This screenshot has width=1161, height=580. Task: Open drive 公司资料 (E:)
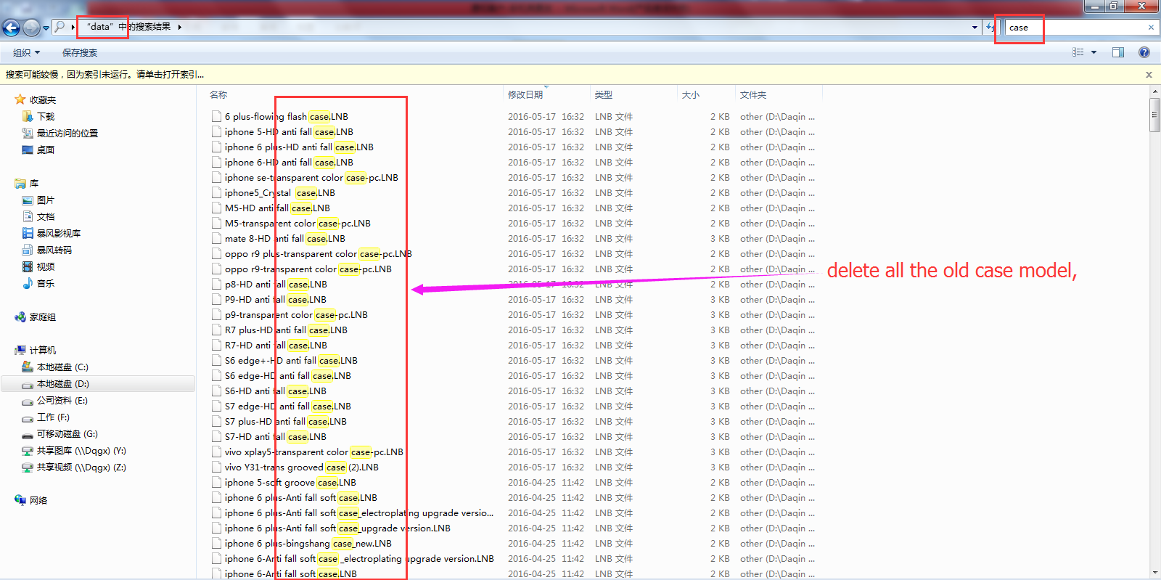(62, 401)
